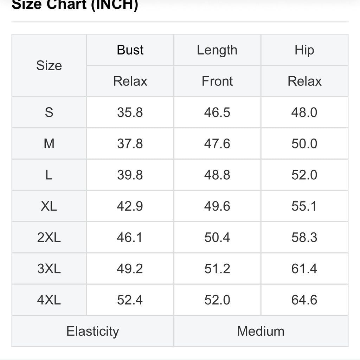Click the hip value 55.1
360x360 pixels.
[x=304, y=206]
